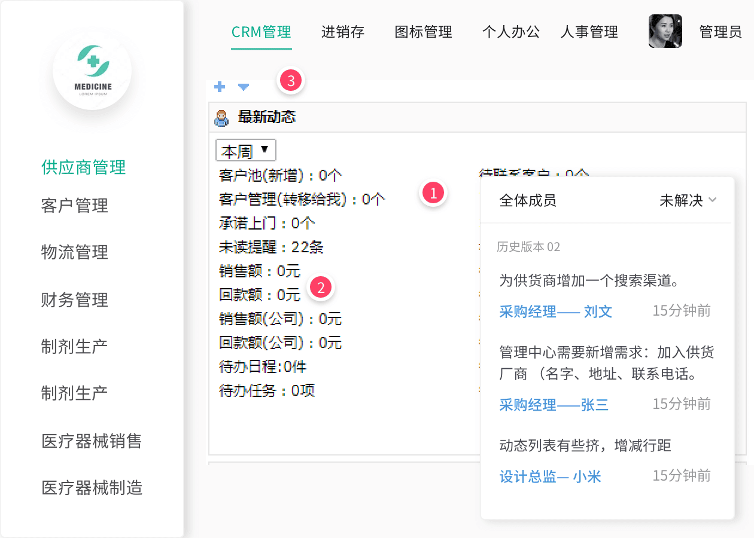Image resolution: width=754 pixels, height=538 pixels.
Task: Click the person icon beside 最新动态
Action: point(221,118)
